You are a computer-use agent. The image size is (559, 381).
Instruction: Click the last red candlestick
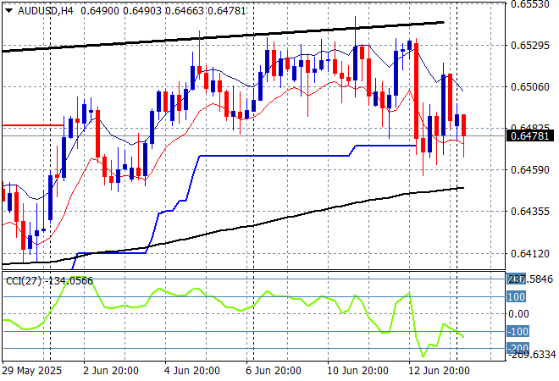point(463,125)
